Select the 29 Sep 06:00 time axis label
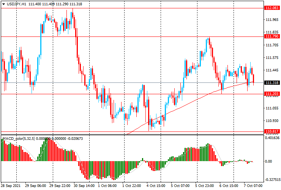The height and width of the screenshot is (190, 281). tap(35, 186)
